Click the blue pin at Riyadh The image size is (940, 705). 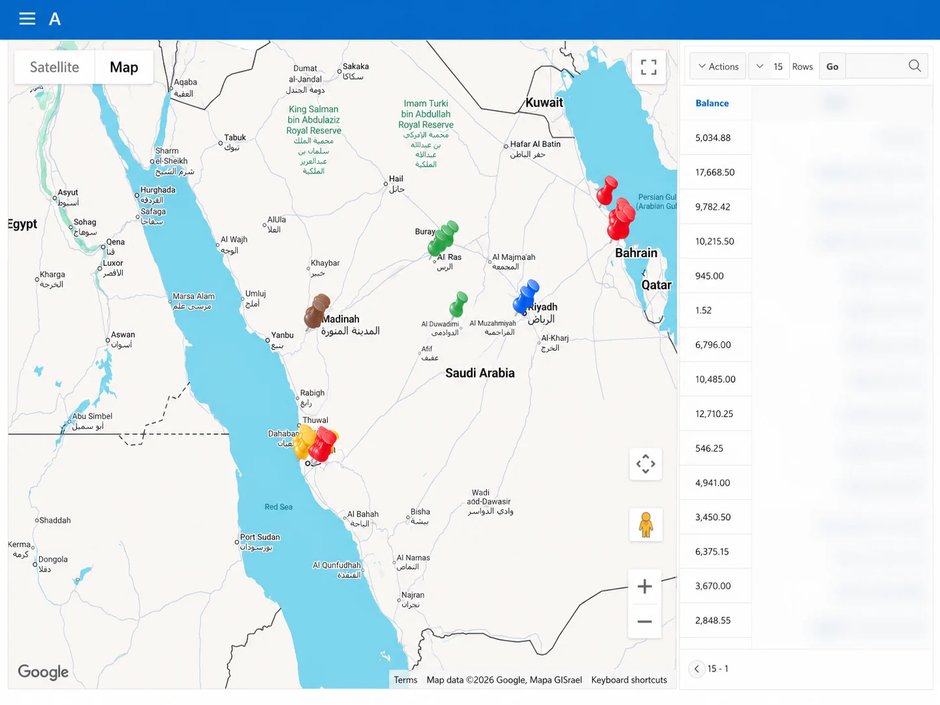pyautogui.click(x=525, y=297)
